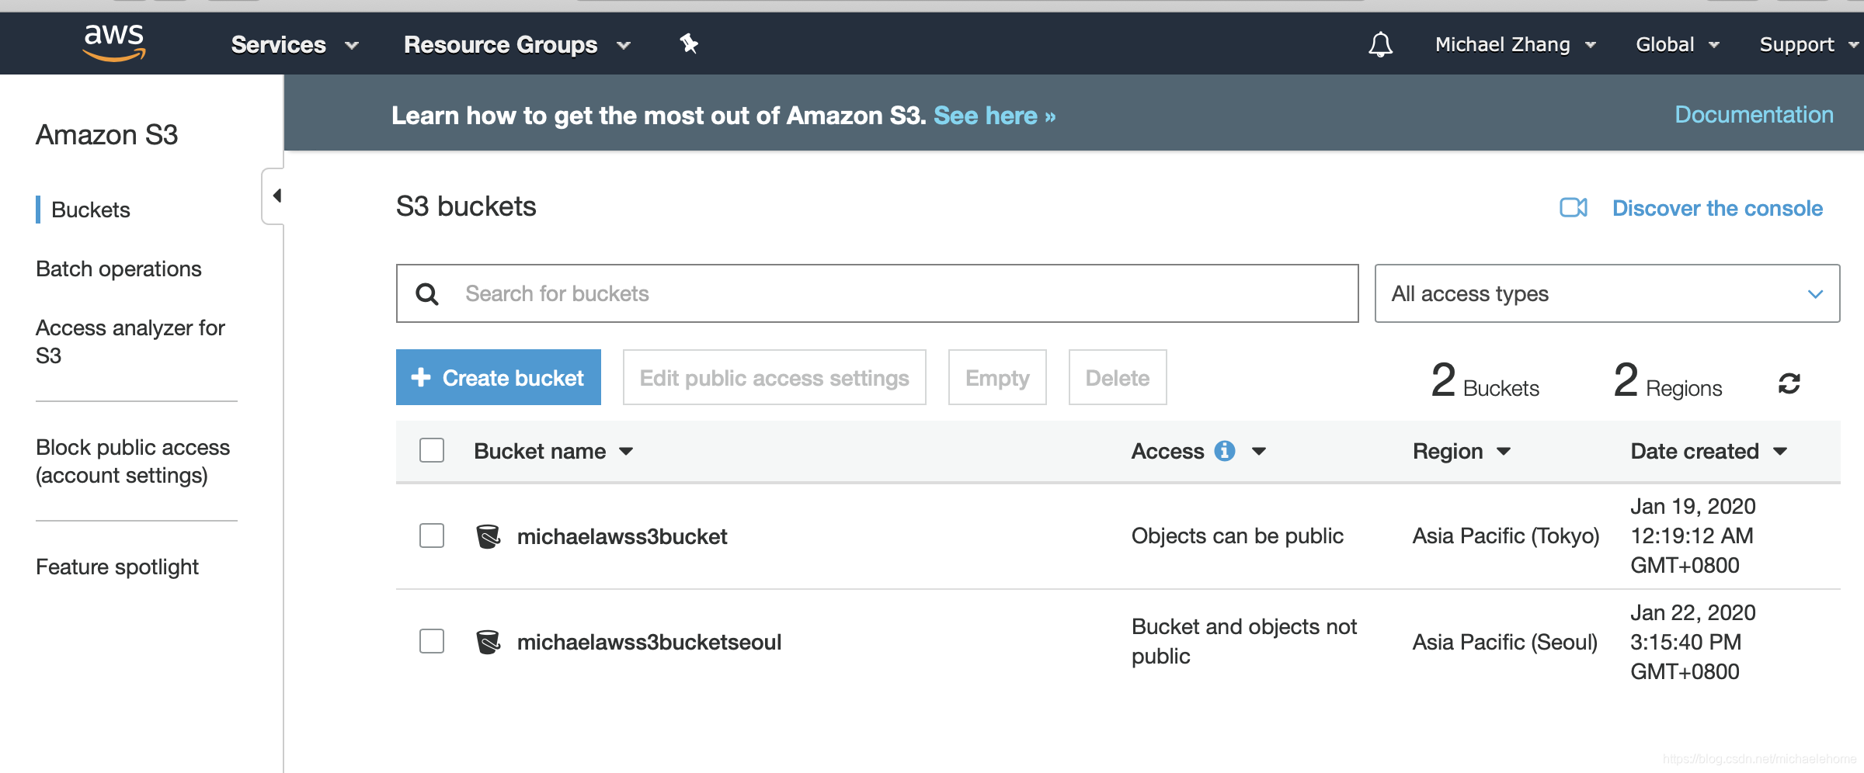The height and width of the screenshot is (773, 1864).
Task: Select Buckets in the sidebar
Action: click(x=90, y=210)
